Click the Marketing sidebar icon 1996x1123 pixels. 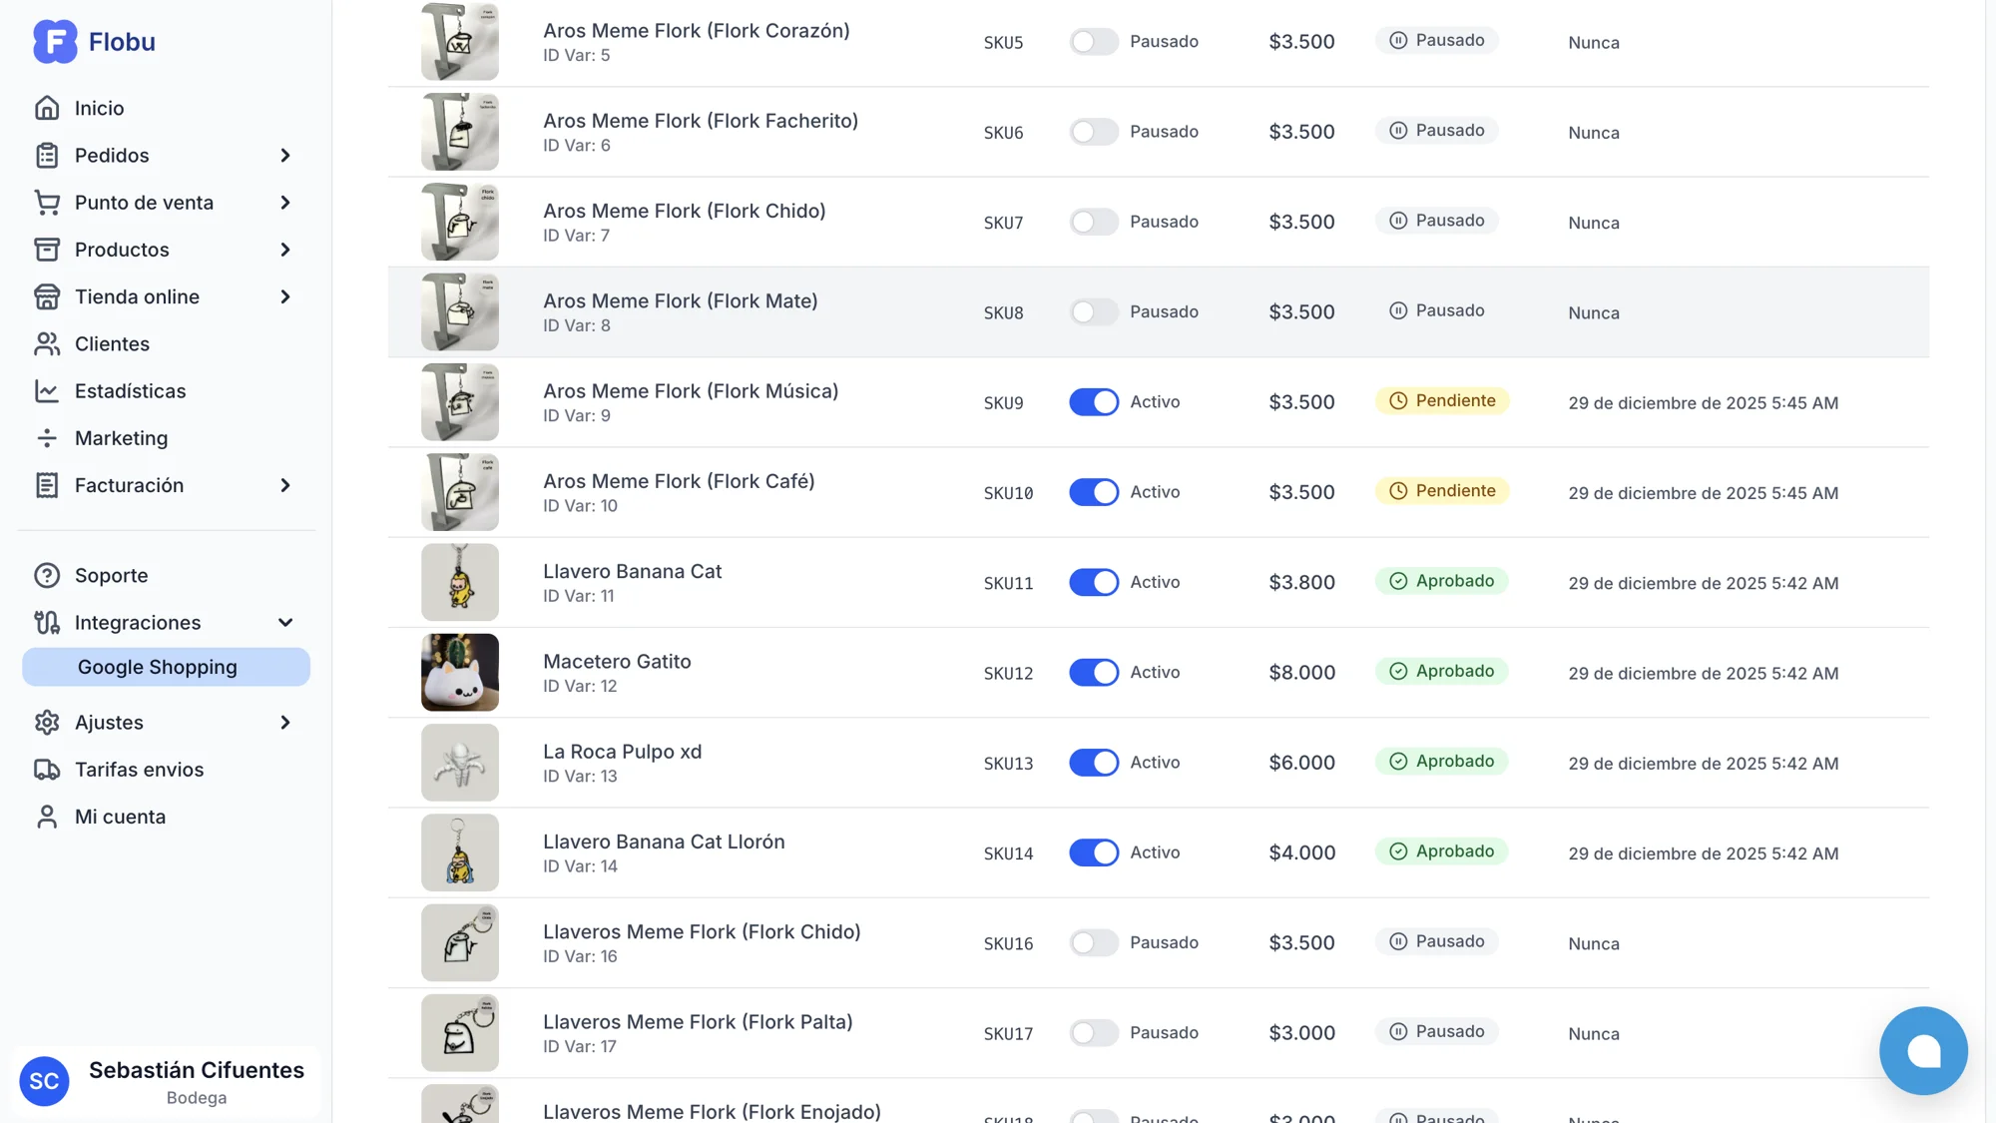[x=47, y=438]
